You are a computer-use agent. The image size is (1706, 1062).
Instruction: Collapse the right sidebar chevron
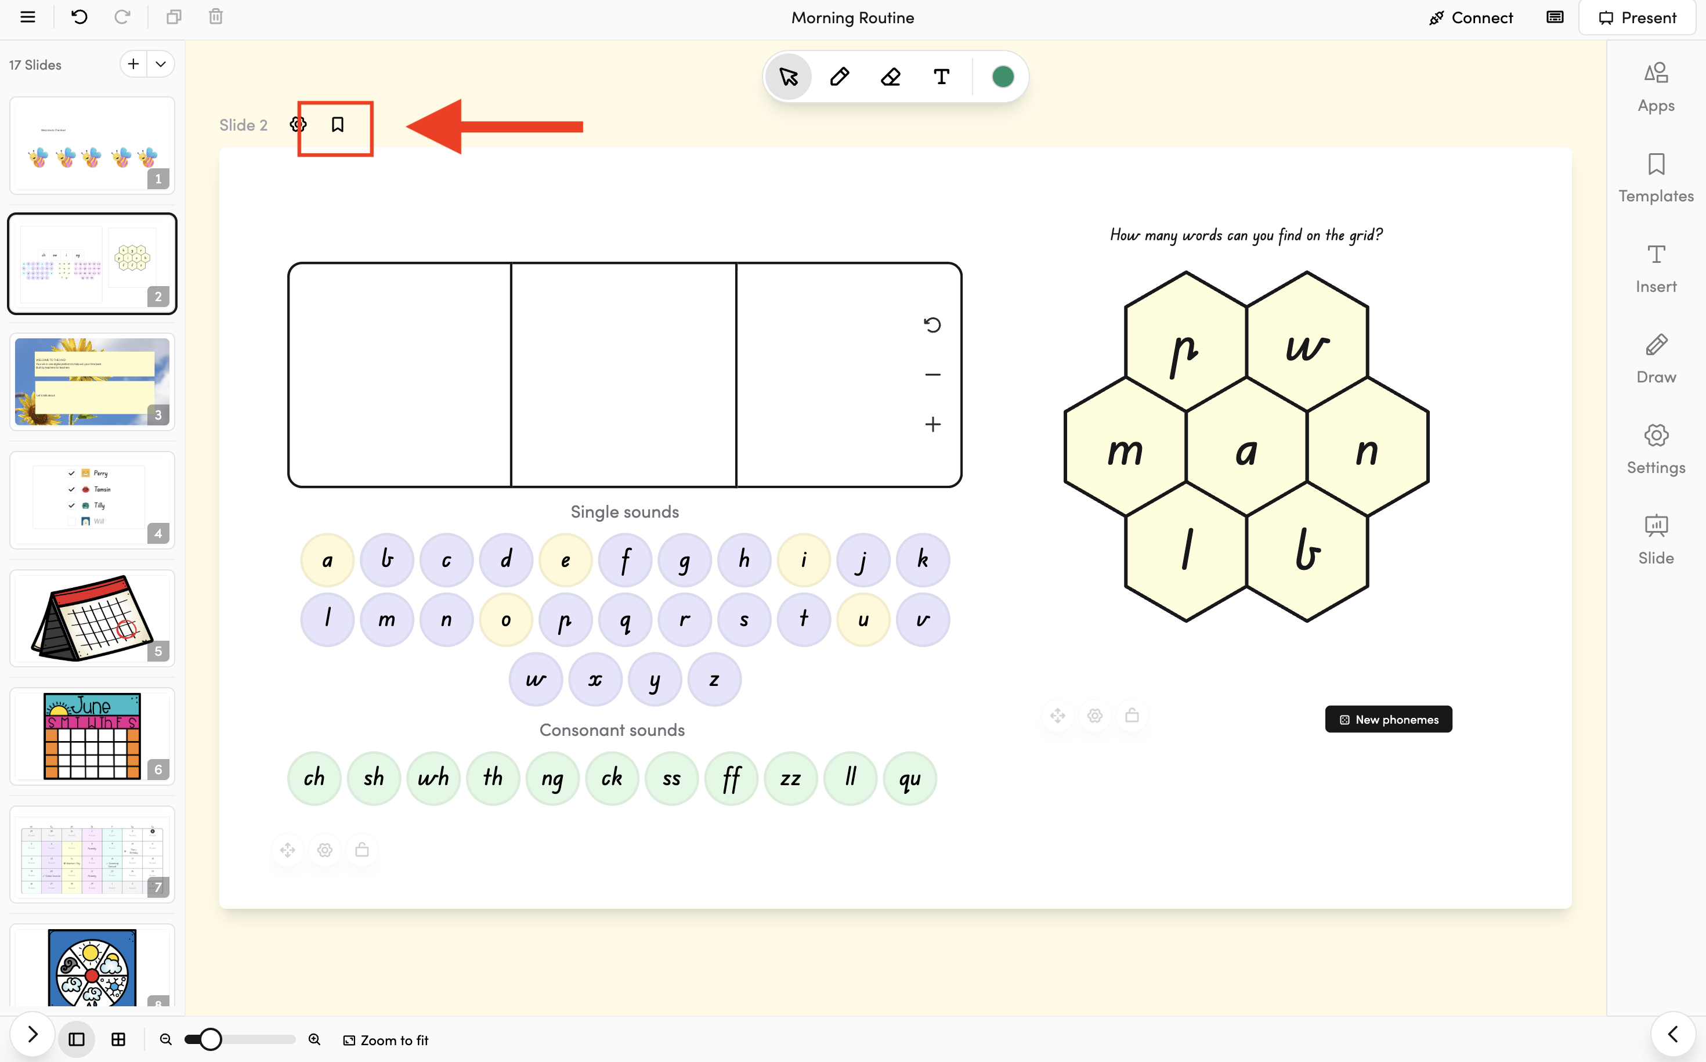(x=1672, y=1034)
